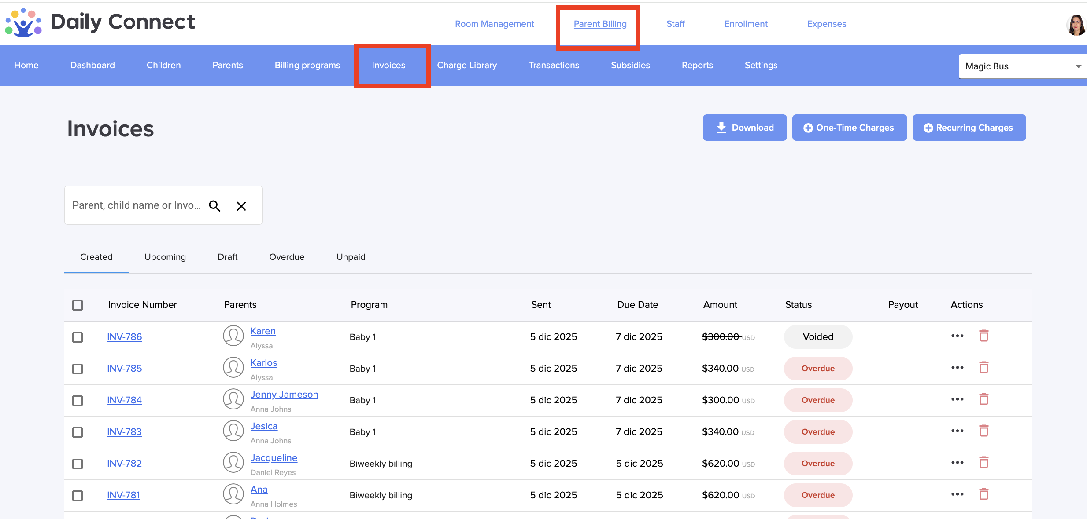Open the user profile avatar
This screenshot has width=1087, height=519.
click(1076, 25)
